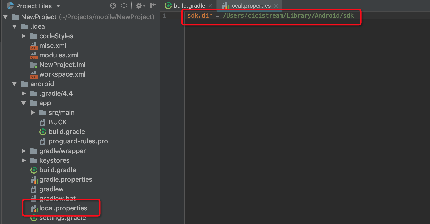
Task: Open gradle.properties from the tree
Action: 66,179
